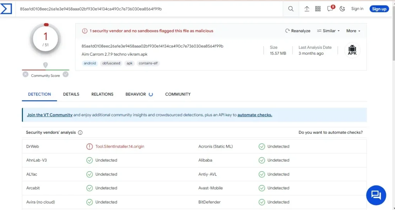
Task: Click the community score checkmark vote icon
Action: [66, 74]
